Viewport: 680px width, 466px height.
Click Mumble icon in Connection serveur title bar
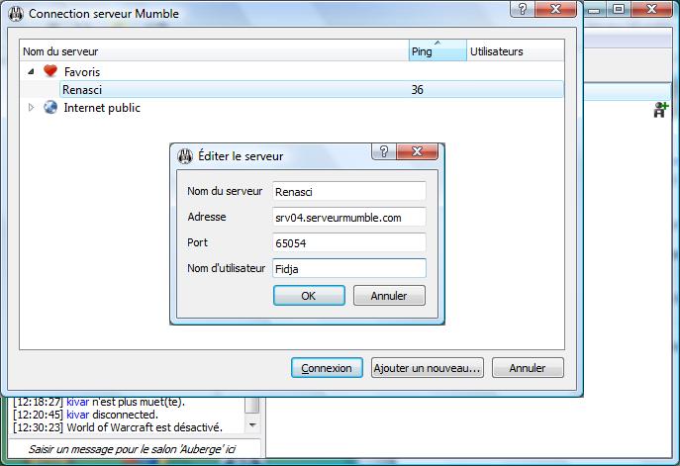16,14
